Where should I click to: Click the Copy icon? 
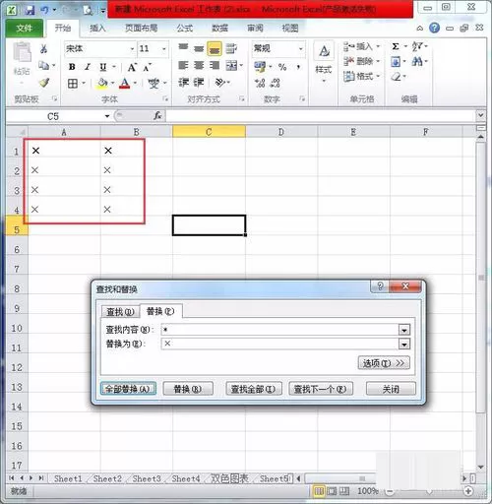pyautogui.click(x=44, y=66)
